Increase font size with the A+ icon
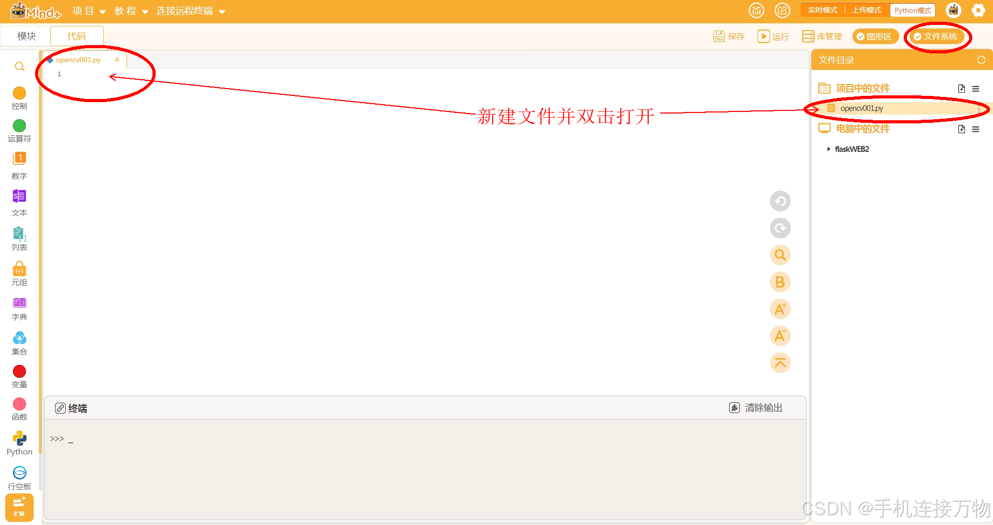993x525 pixels. [780, 309]
